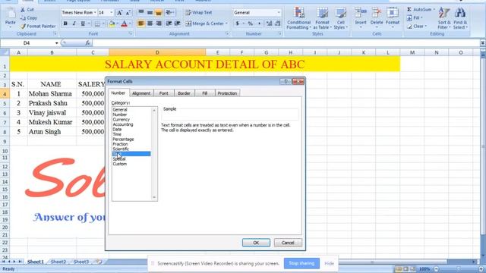
Task: Switch to the Fill tab in Format Cells
Action: click(204, 93)
